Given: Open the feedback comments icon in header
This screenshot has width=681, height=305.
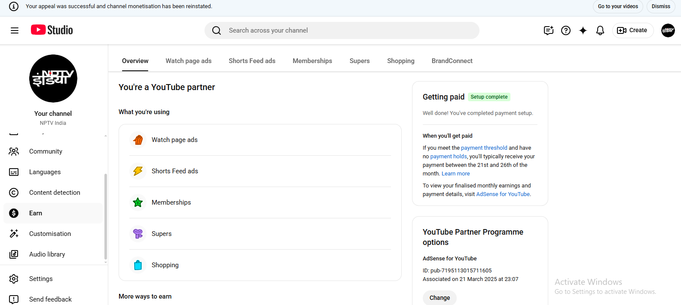Looking at the screenshot, I should 548,30.
